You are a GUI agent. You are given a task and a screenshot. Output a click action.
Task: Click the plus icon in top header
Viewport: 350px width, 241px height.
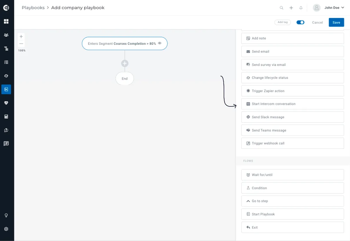[291, 8]
